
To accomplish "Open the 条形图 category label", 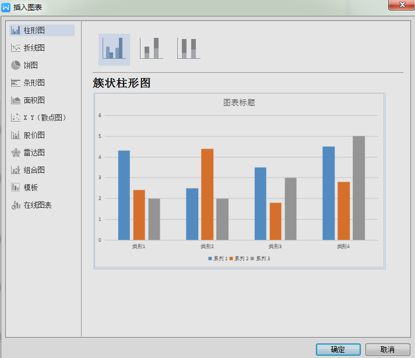I will coord(34,83).
